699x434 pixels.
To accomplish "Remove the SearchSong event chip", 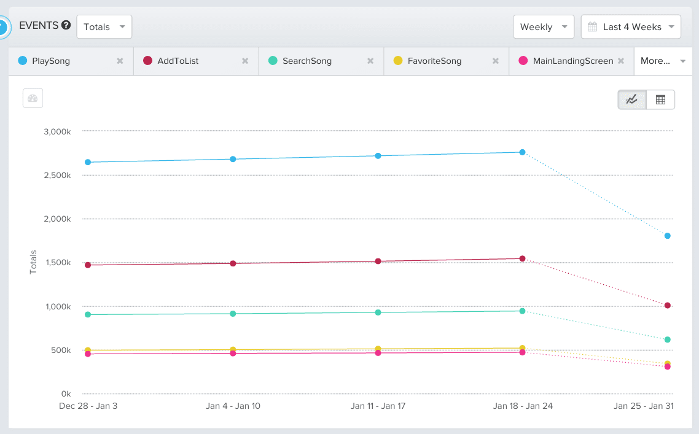I will [x=370, y=61].
